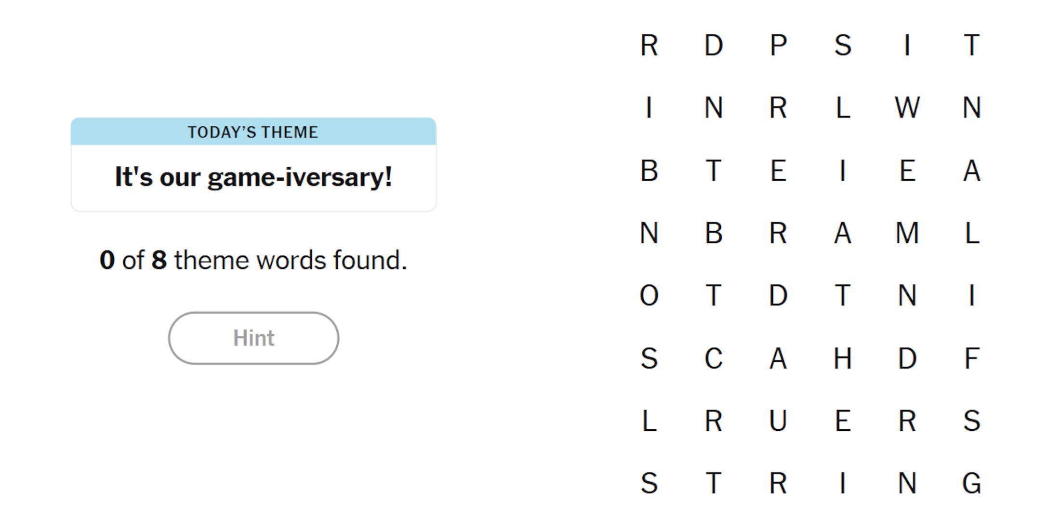
Task: Tap the letter M tile
Action: (907, 233)
